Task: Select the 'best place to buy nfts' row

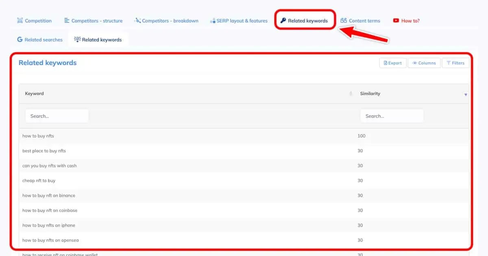Action: coord(44,151)
